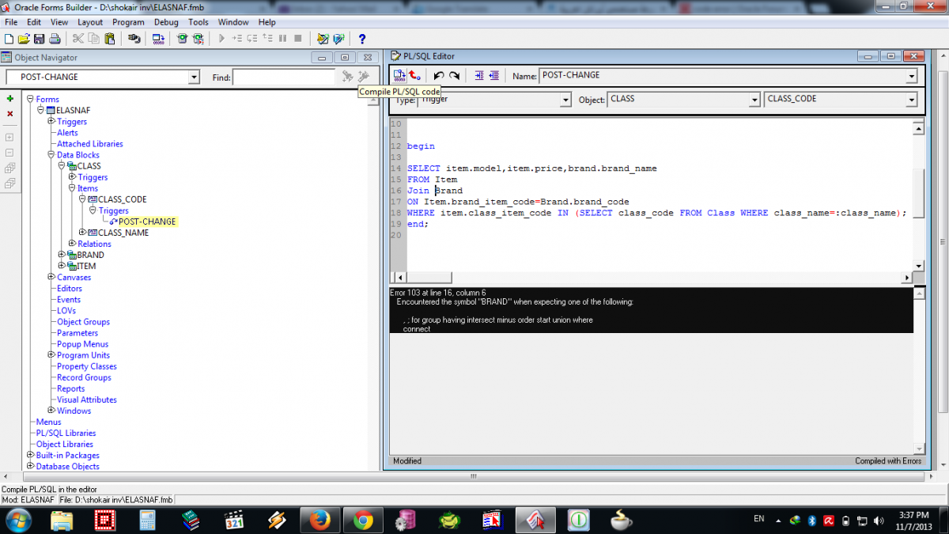This screenshot has width=949, height=534.
Task: Select the CLASS_NAME item in tree
Action: (123, 233)
